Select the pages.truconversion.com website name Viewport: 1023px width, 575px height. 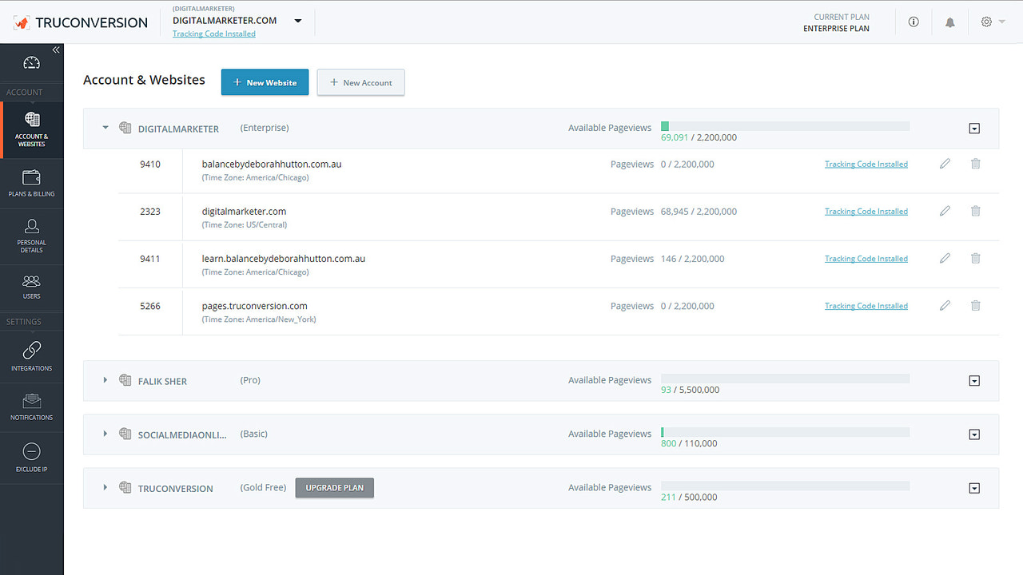click(254, 306)
